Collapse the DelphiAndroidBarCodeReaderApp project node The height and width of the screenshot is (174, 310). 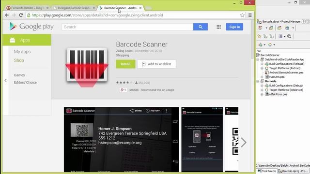(258, 59)
